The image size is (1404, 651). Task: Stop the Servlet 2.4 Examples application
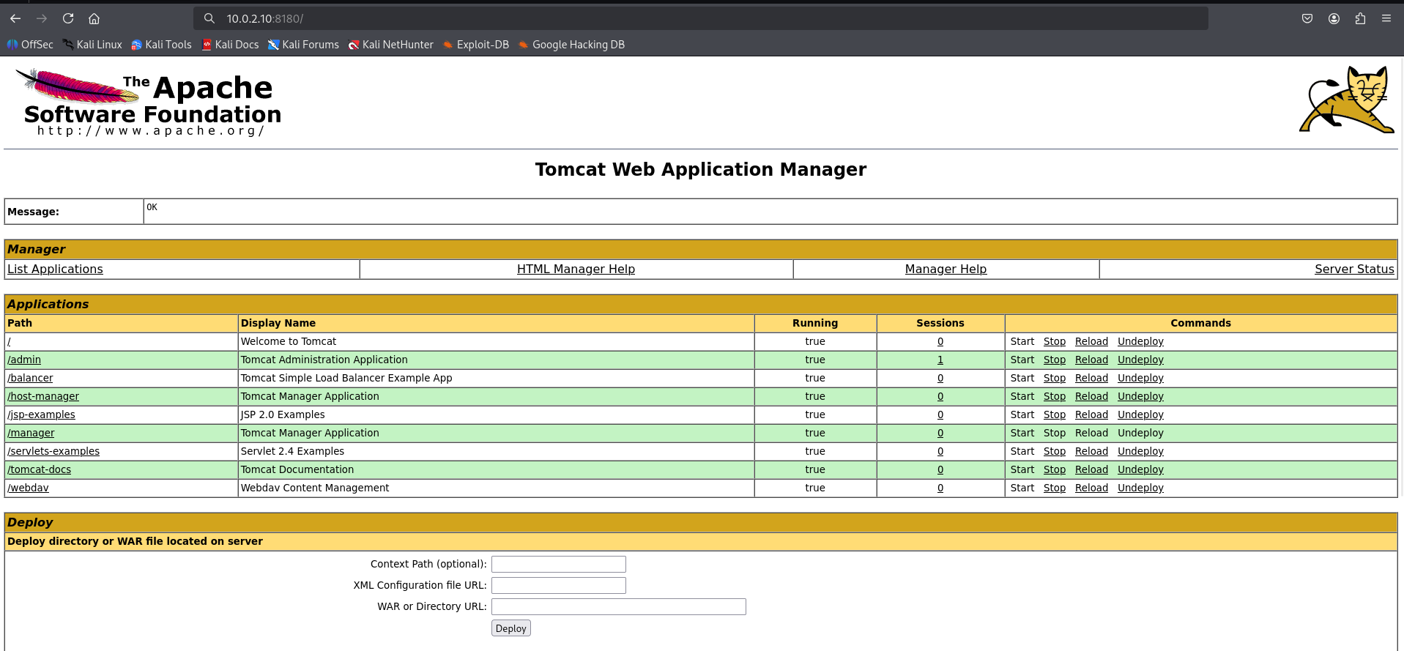tap(1055, 451)
